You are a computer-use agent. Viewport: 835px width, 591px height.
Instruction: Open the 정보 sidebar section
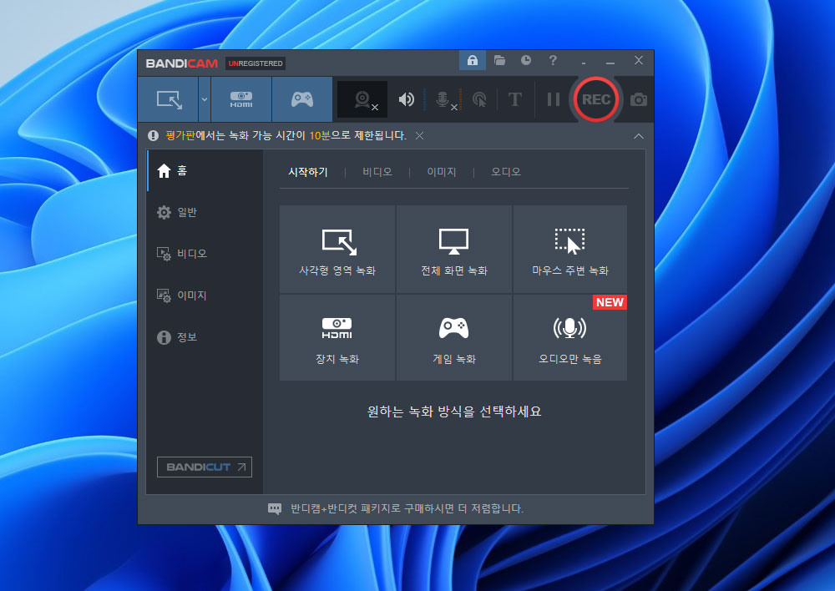(x=205, y=336)
